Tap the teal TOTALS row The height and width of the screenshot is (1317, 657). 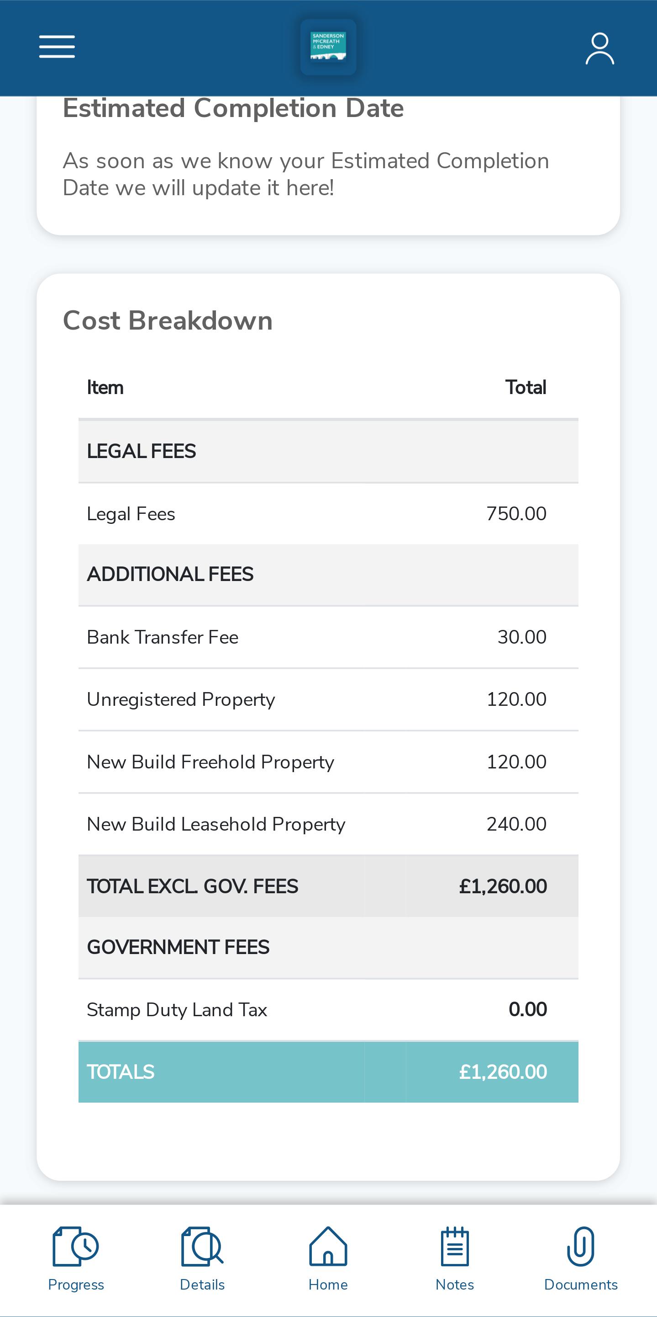(x=328, y=1072)
